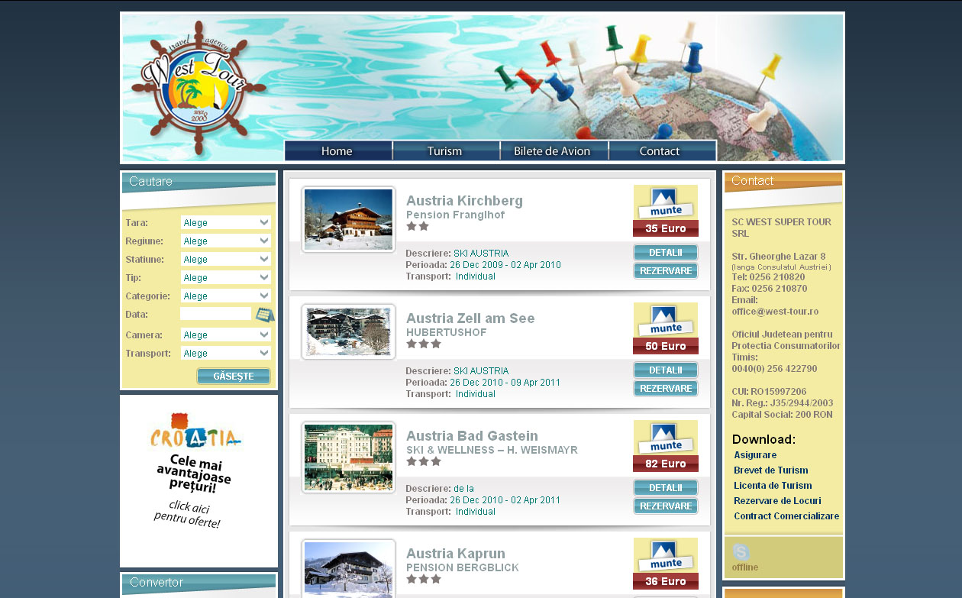Viewport: 962px width, 598px height.
Task: Click the Pension Franglhof hotel name
Action: click(455, 215)
